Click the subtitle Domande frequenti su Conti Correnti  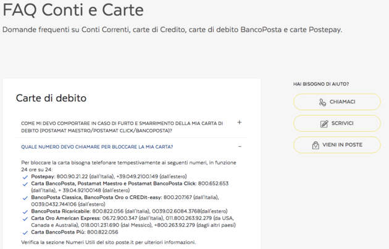coord(172,30)
